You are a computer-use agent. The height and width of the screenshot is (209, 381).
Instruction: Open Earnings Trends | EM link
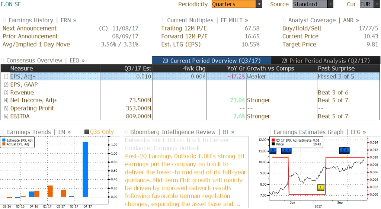[39, 132]
